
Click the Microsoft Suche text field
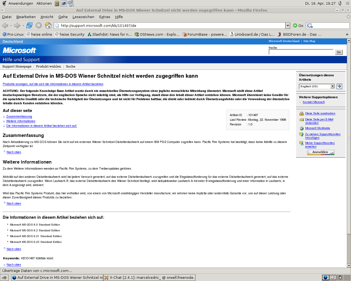click(x=301, y=52)
